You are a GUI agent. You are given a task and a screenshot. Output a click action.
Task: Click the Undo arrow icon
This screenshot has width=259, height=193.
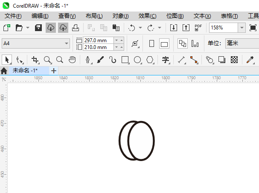tap(132, 28)
